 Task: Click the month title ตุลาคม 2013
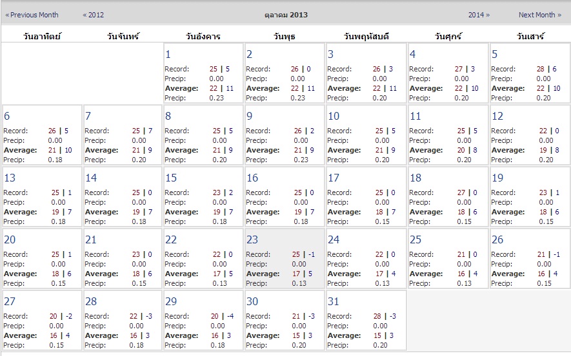[286, 15]
